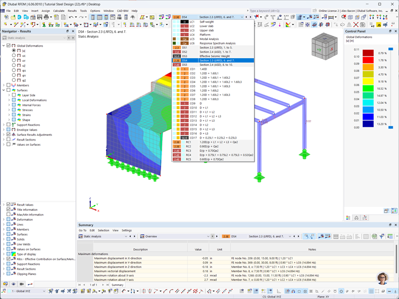This screenshot has width=399, height=299.
Task: Select the ux deformation radio button
Action: click(14, 56)
